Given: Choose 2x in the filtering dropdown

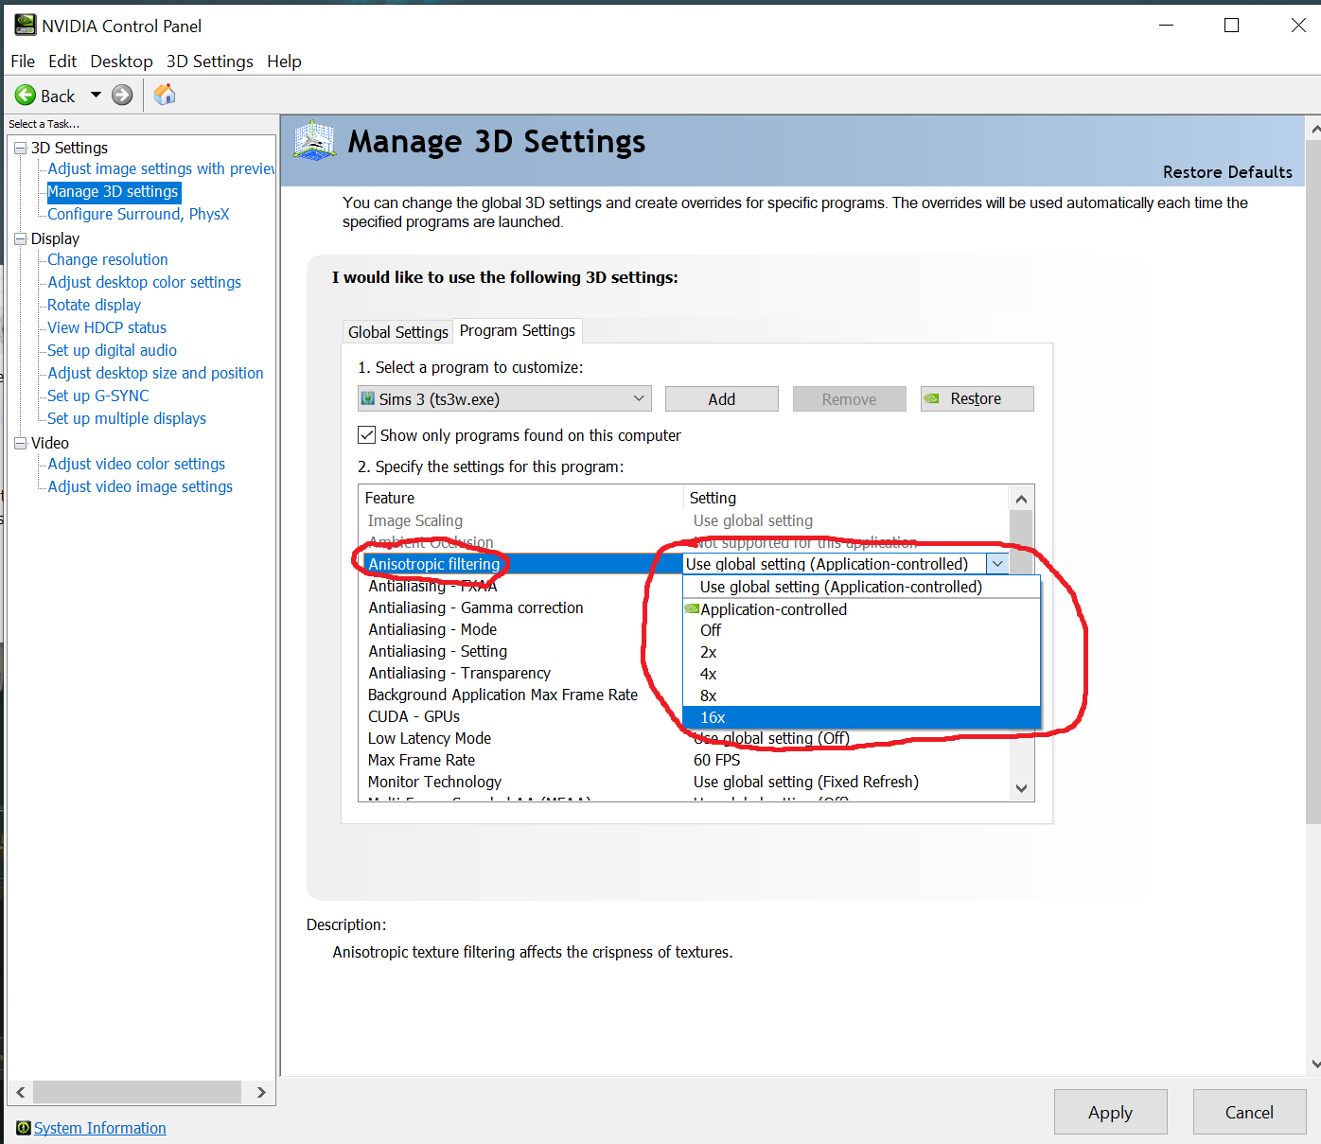Looking at the screenshot, I should (x=861, y=652).
